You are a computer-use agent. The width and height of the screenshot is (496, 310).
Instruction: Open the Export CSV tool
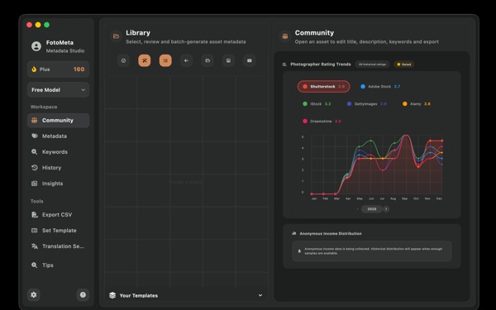point(58,215)
